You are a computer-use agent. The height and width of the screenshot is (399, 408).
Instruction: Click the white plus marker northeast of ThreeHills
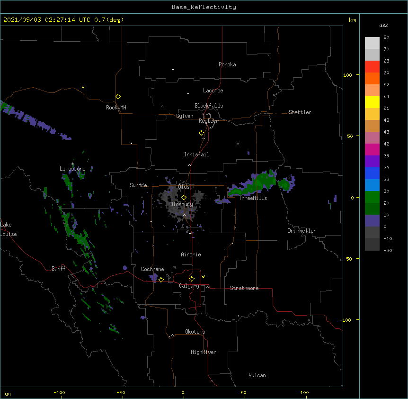pyautogui.click(x=290, y=178)
